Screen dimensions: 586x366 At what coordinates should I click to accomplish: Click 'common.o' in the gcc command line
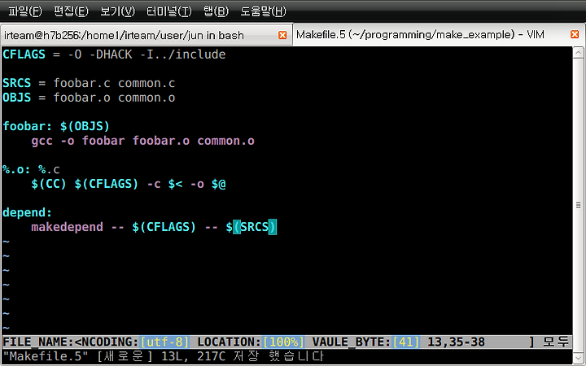pos(225,141)
